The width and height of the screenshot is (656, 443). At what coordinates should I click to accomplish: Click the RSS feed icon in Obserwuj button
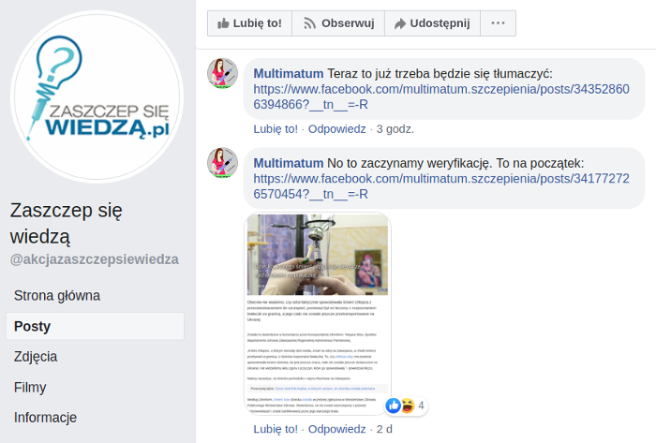pyautogui.click(x=309, y=23)
